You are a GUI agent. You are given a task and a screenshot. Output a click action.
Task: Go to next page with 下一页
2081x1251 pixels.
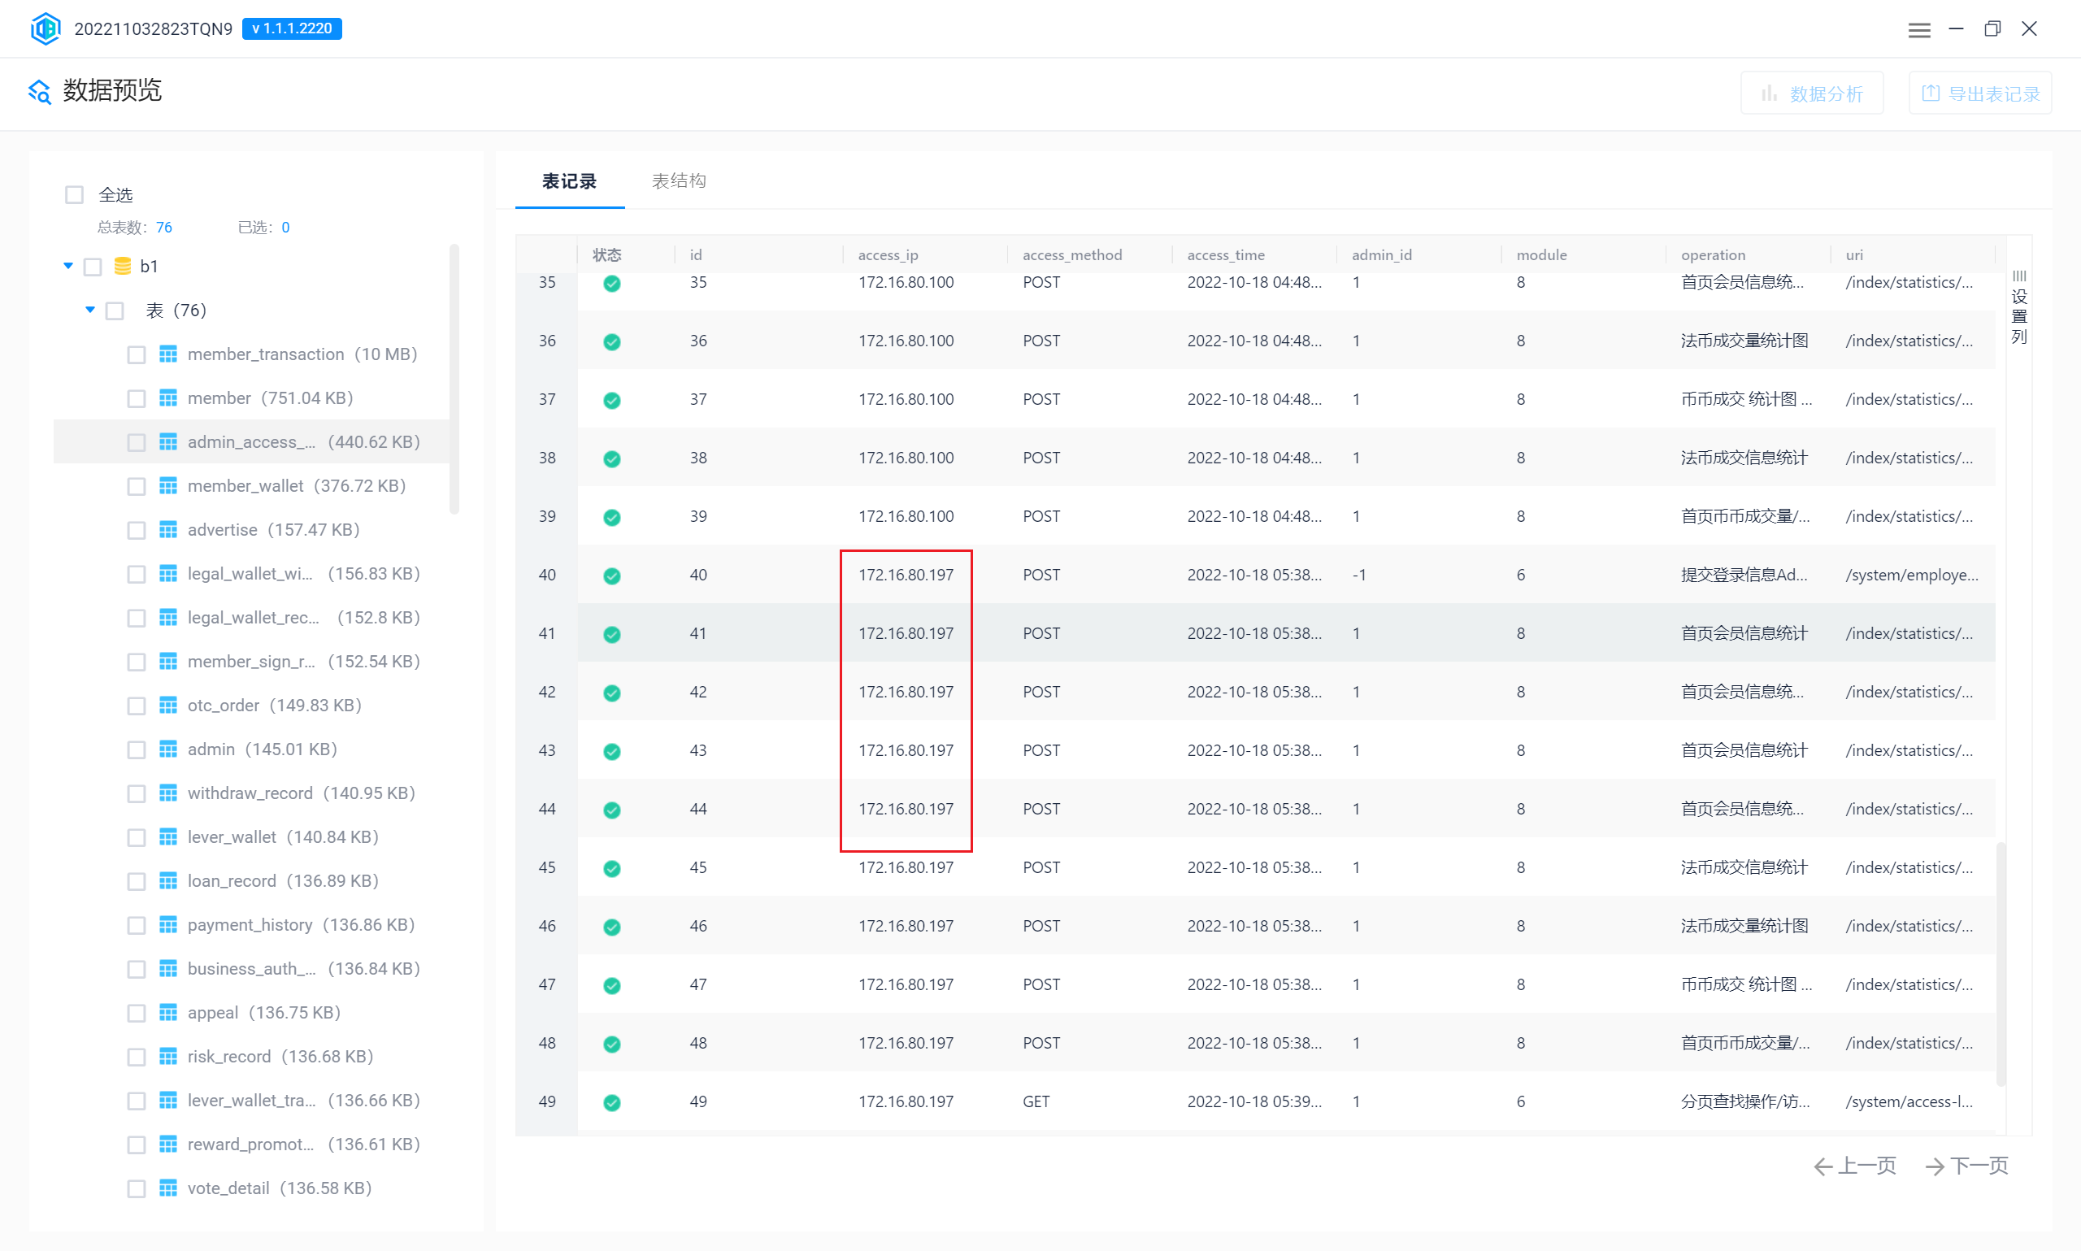[1966, 1166]
